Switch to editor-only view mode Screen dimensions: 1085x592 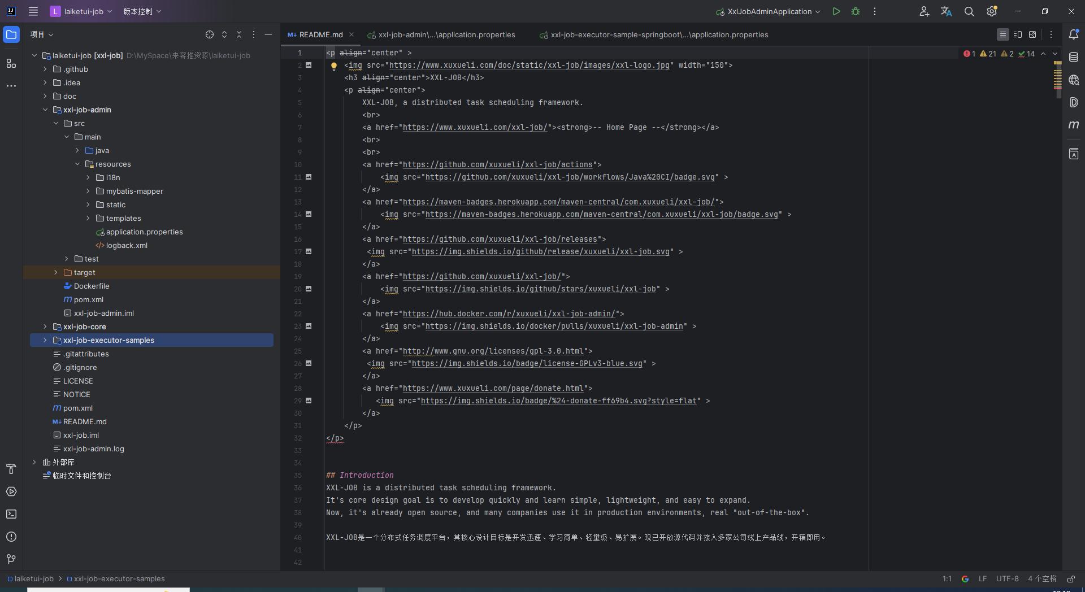(x=1003, y=34)
